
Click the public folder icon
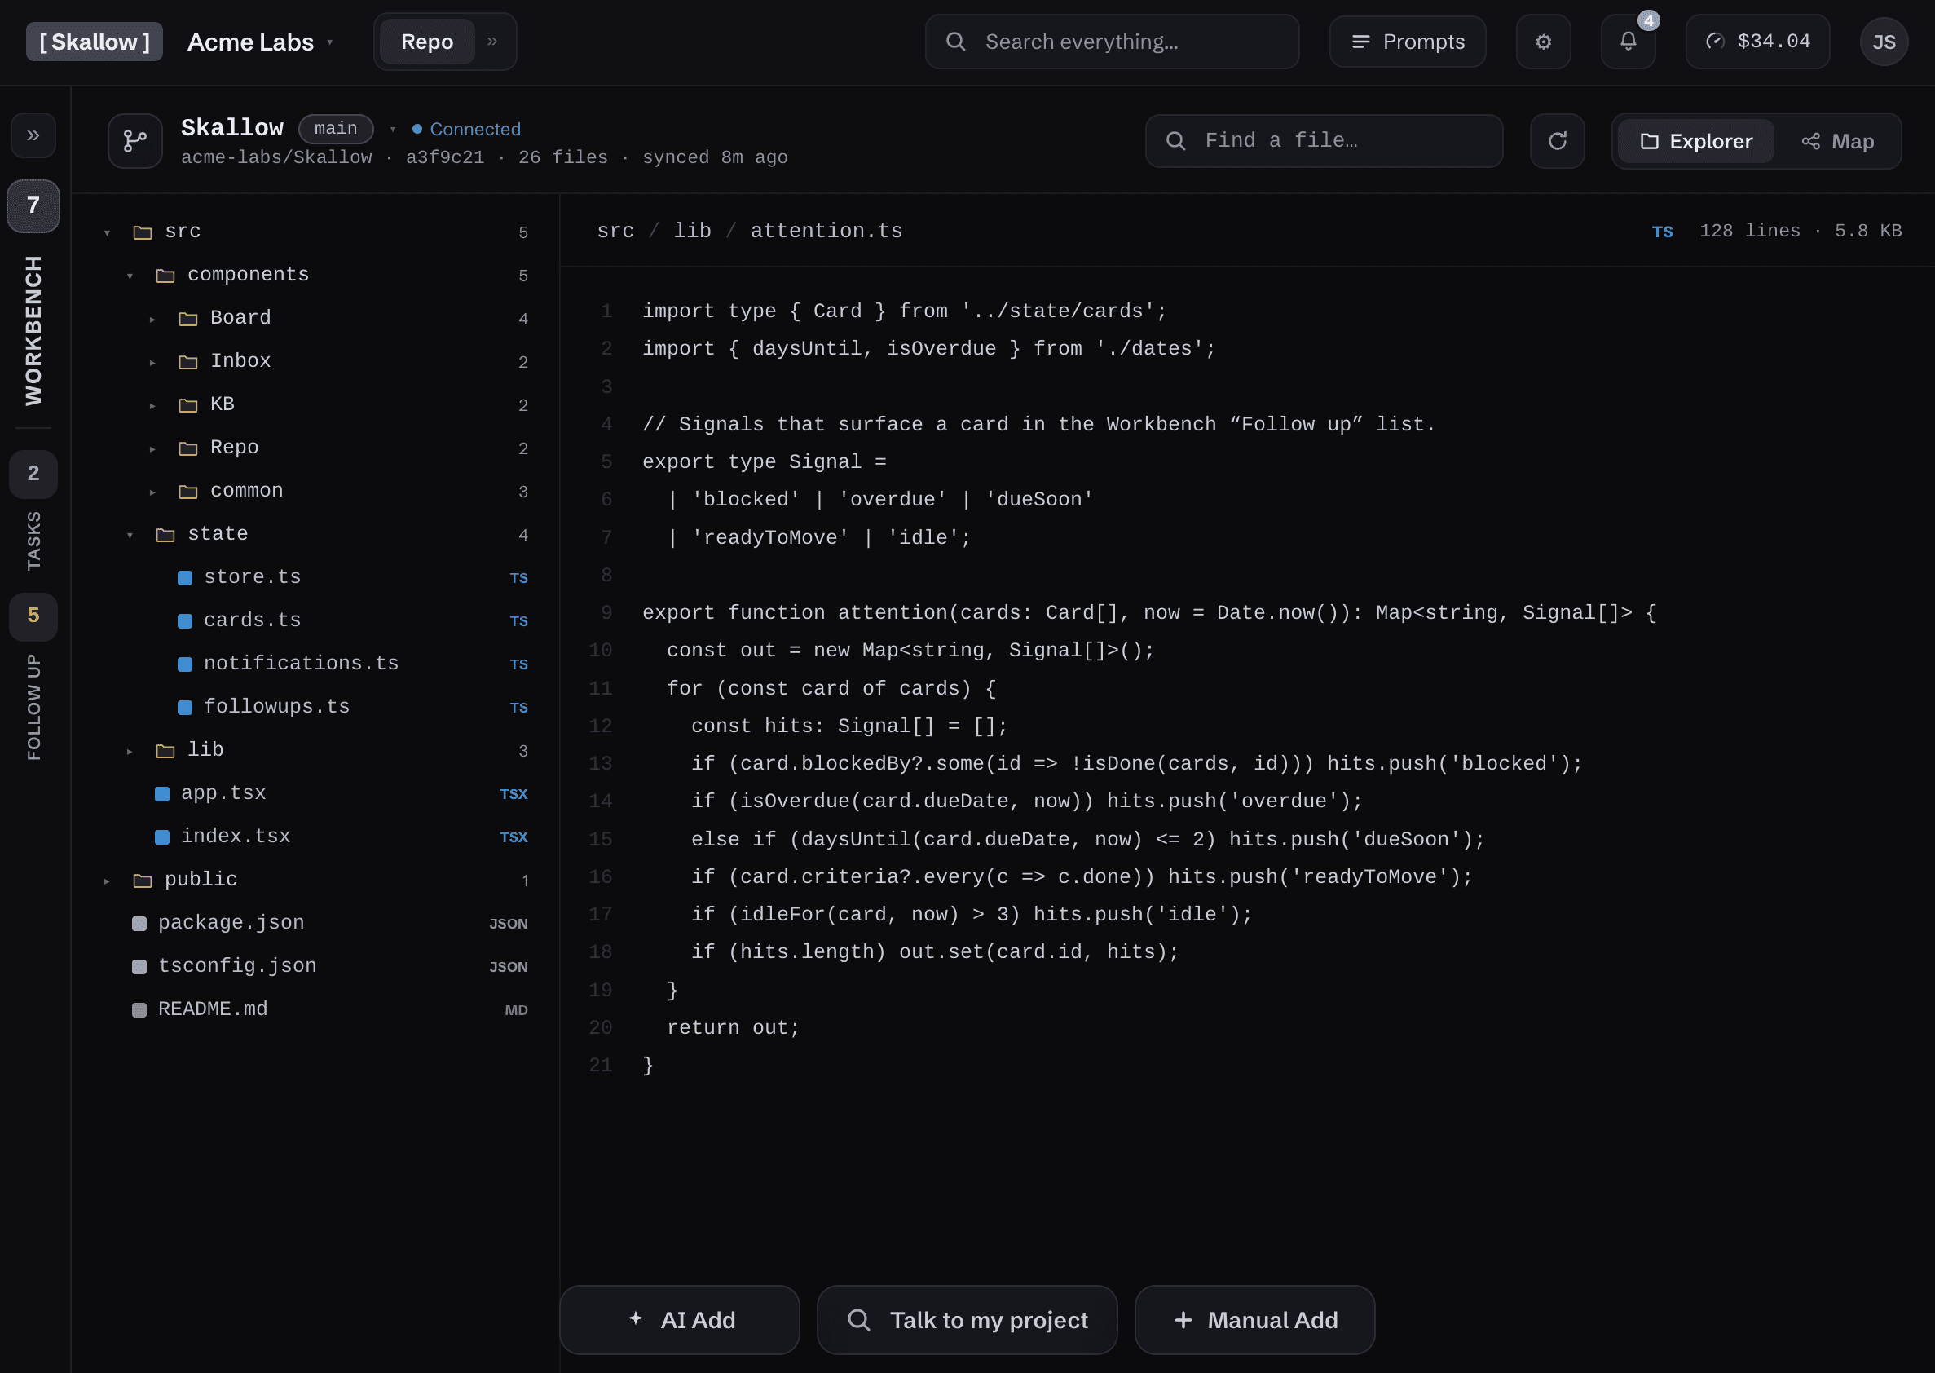point(143,881)
